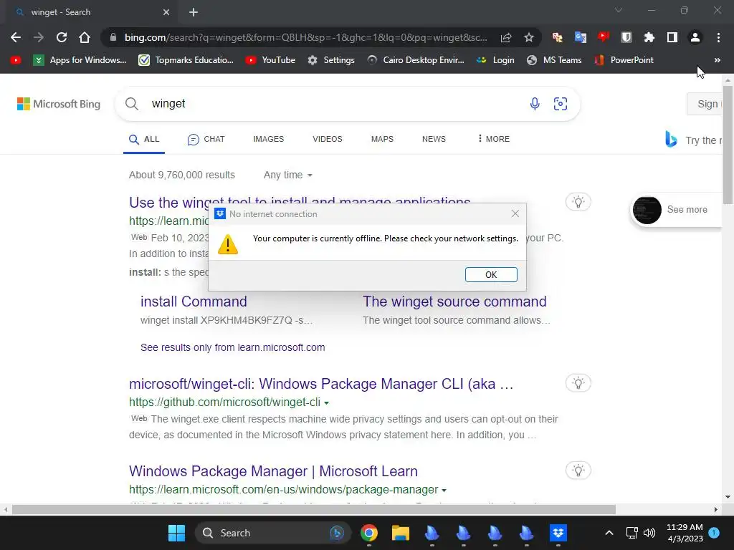Open the Topmarks Education bookmark
The width and height of the screenshot is (734, 550).
pyautogui.click(x=186, y=60)
